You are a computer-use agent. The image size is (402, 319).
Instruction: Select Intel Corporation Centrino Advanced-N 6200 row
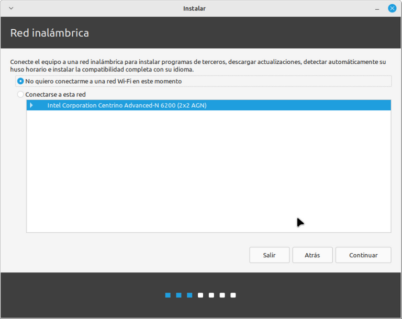(209, 105)
